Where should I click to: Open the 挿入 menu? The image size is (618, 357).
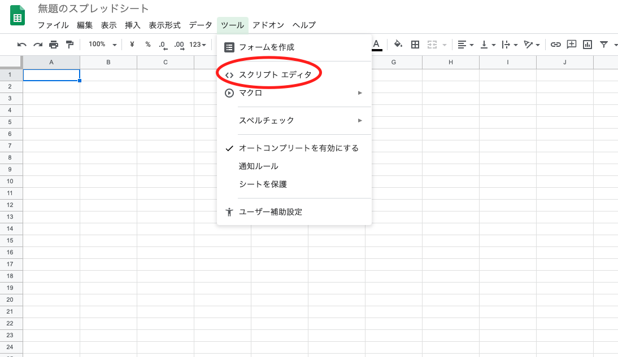pos(132,25)
